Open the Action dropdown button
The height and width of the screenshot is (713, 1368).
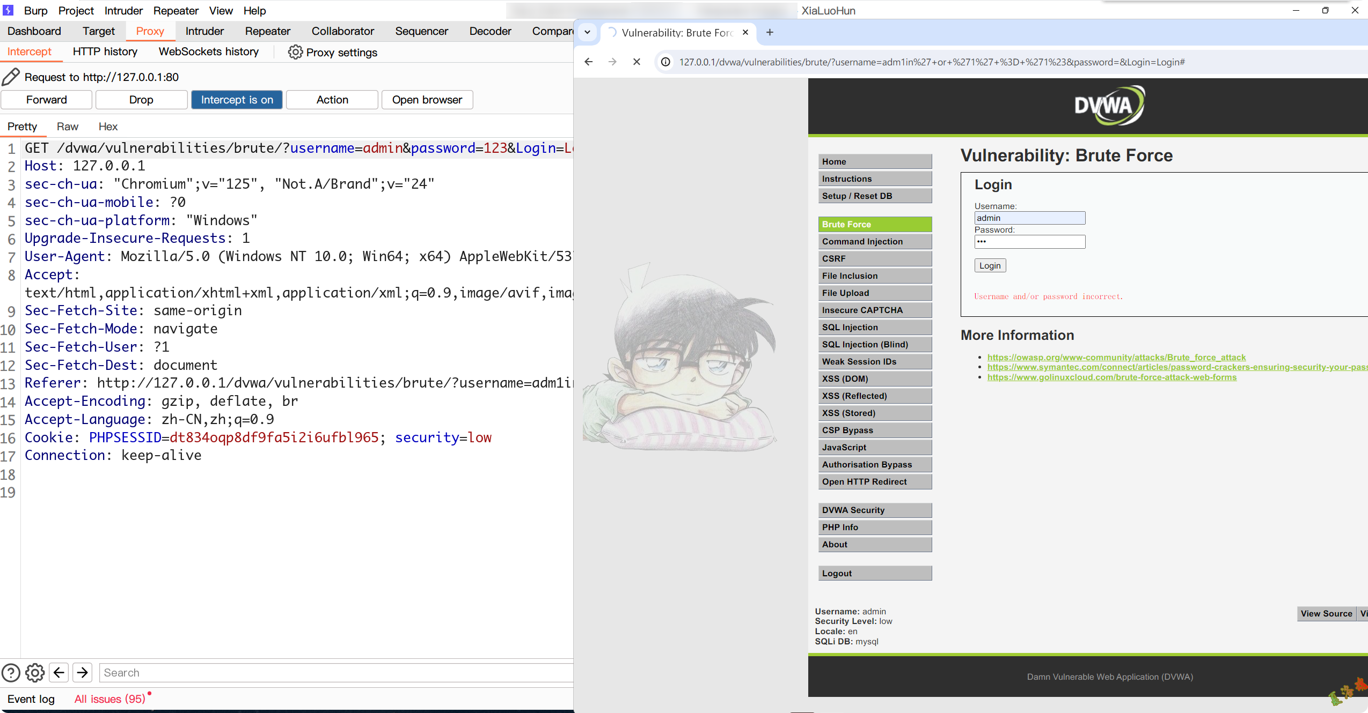click(x=332, y=100)
